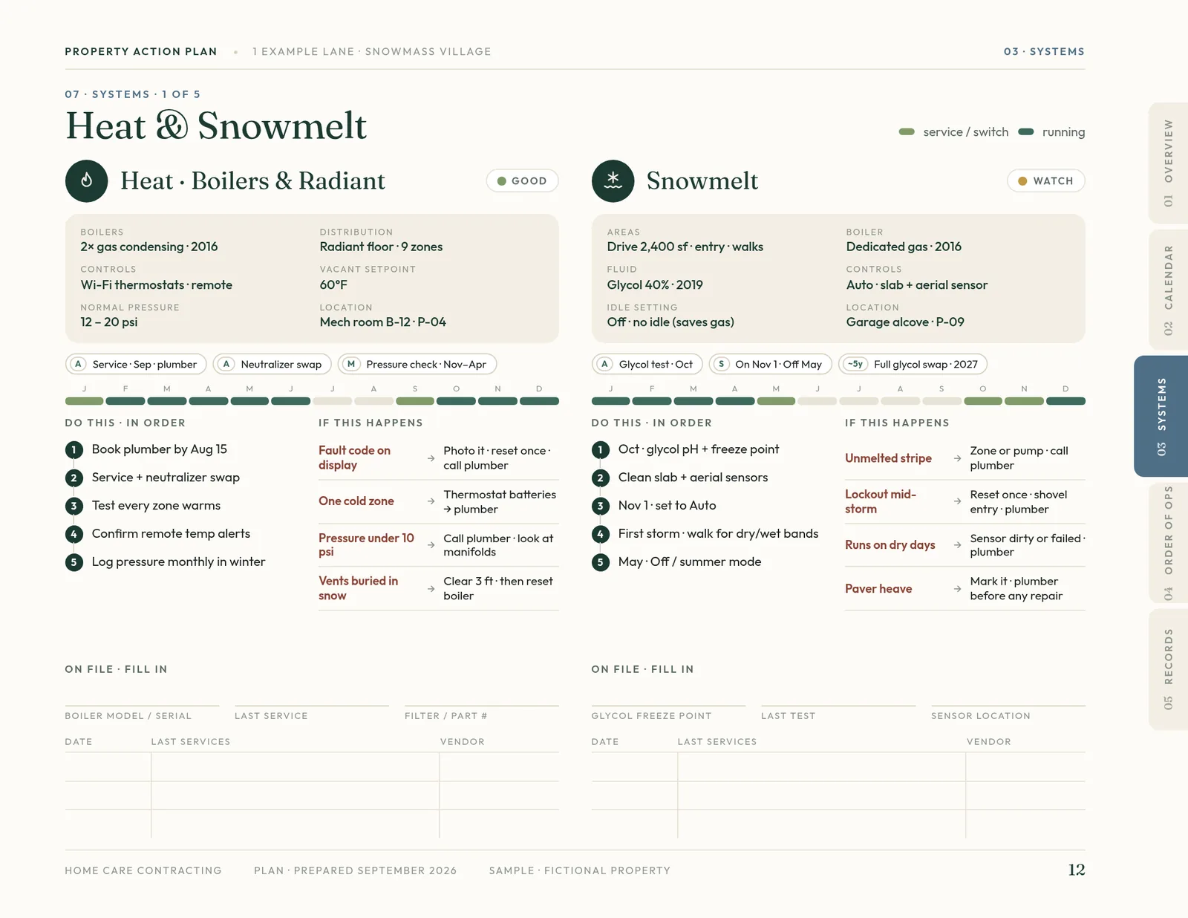Click the WATCH status badge

[x=1045, y=180]
